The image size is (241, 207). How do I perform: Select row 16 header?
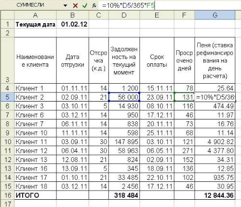click(x=7, y=195)
